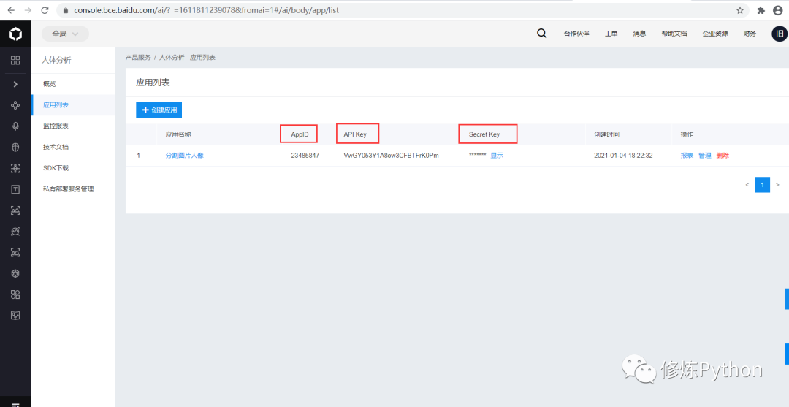Open 财务 in top navigation
The image size is (789, 407).
pos(750,34)
